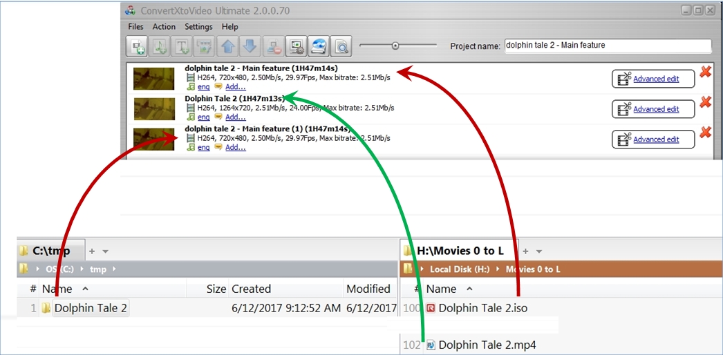Open tab dropdown arrow beside H:\Movies tab
This screenshot has width=723, height=355.
click(538, 251)
